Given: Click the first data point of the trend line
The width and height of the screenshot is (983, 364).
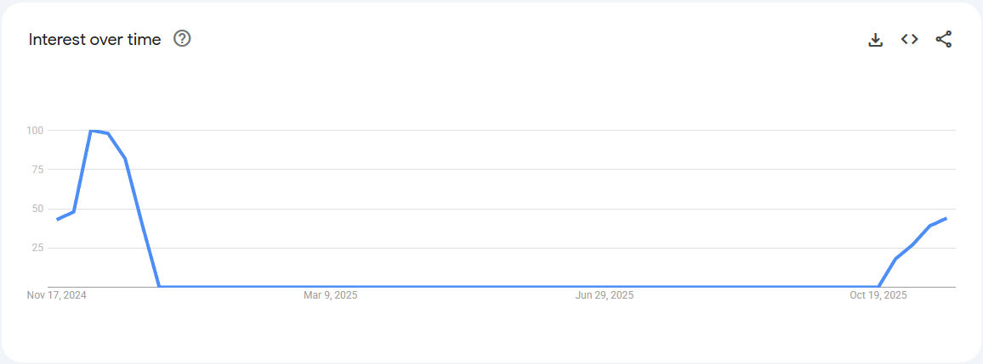Looking at the screenshot, I should pos(57,220).
